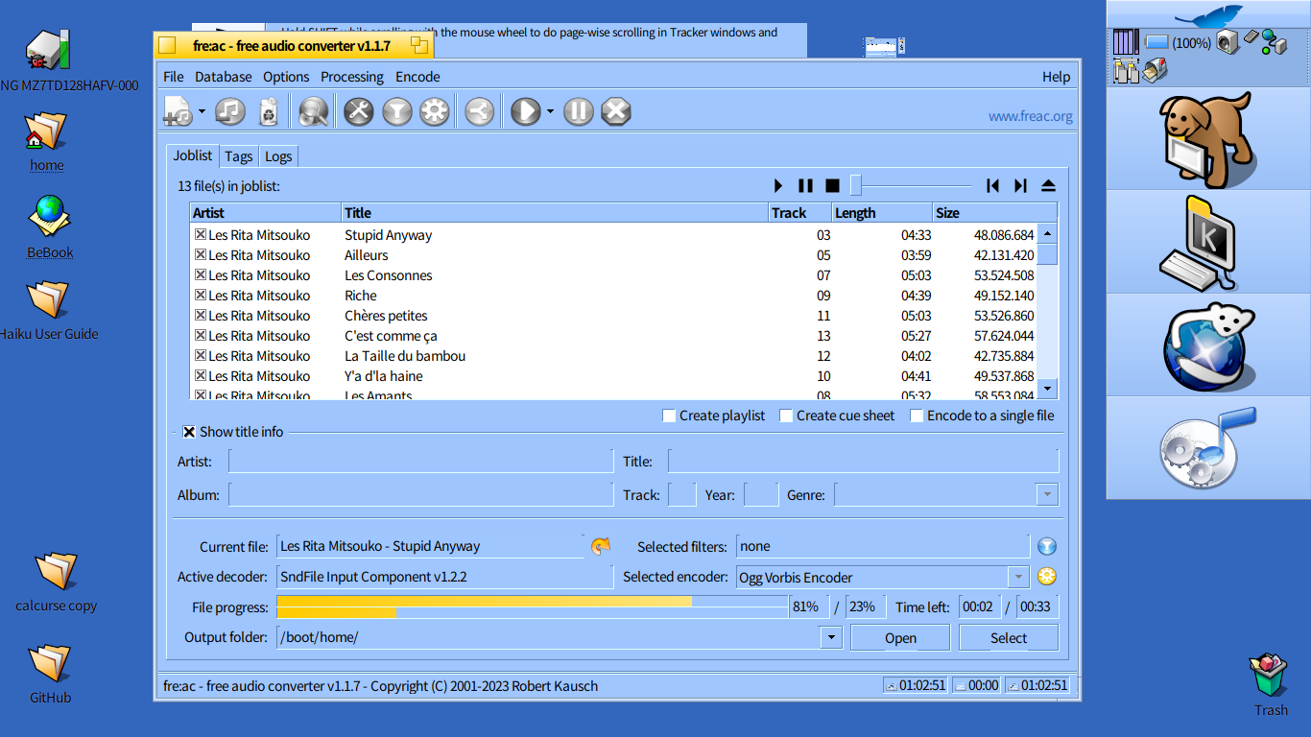The height and width of the screenshot is (737, 1311).
Task: Open the www.freac.org link
Action: pyautogui.click(x=1030, y=116)
